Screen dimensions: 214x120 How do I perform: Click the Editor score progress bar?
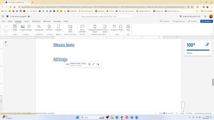198,50
